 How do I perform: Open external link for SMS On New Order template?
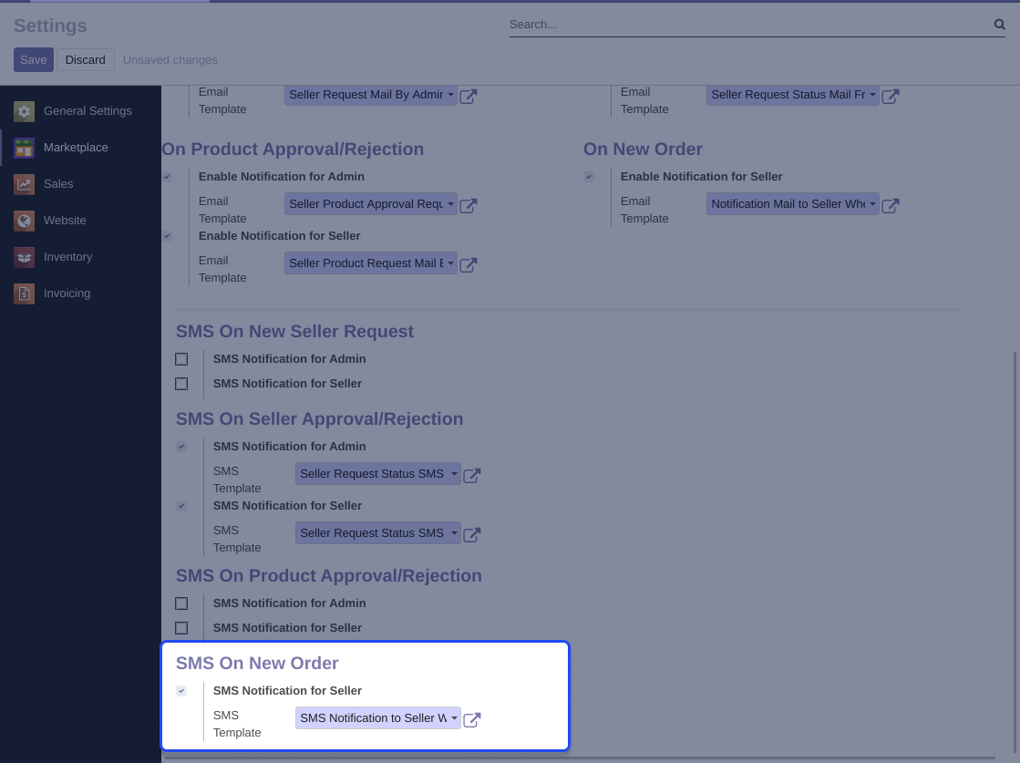point(472,719)
